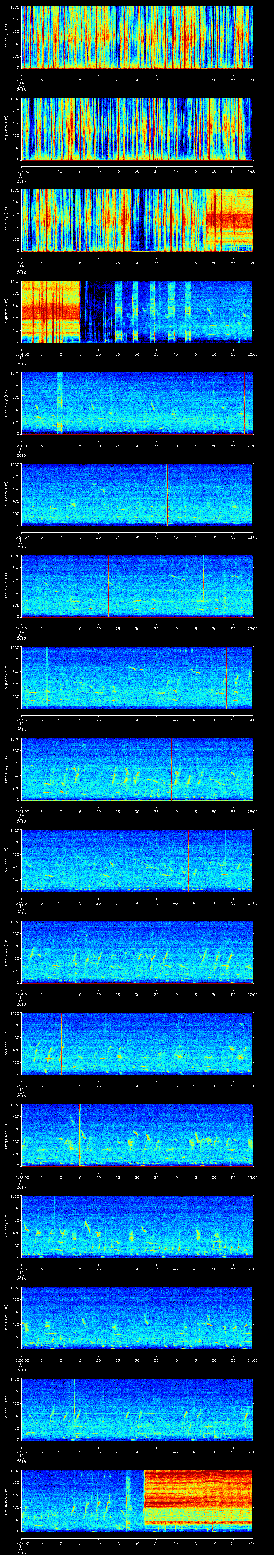The width and height of the screenshot is (274, 1555).
Task: Select the spectrogram panel starting at 3:17:00
Action: pyautogui.click(x=137, y=129)
